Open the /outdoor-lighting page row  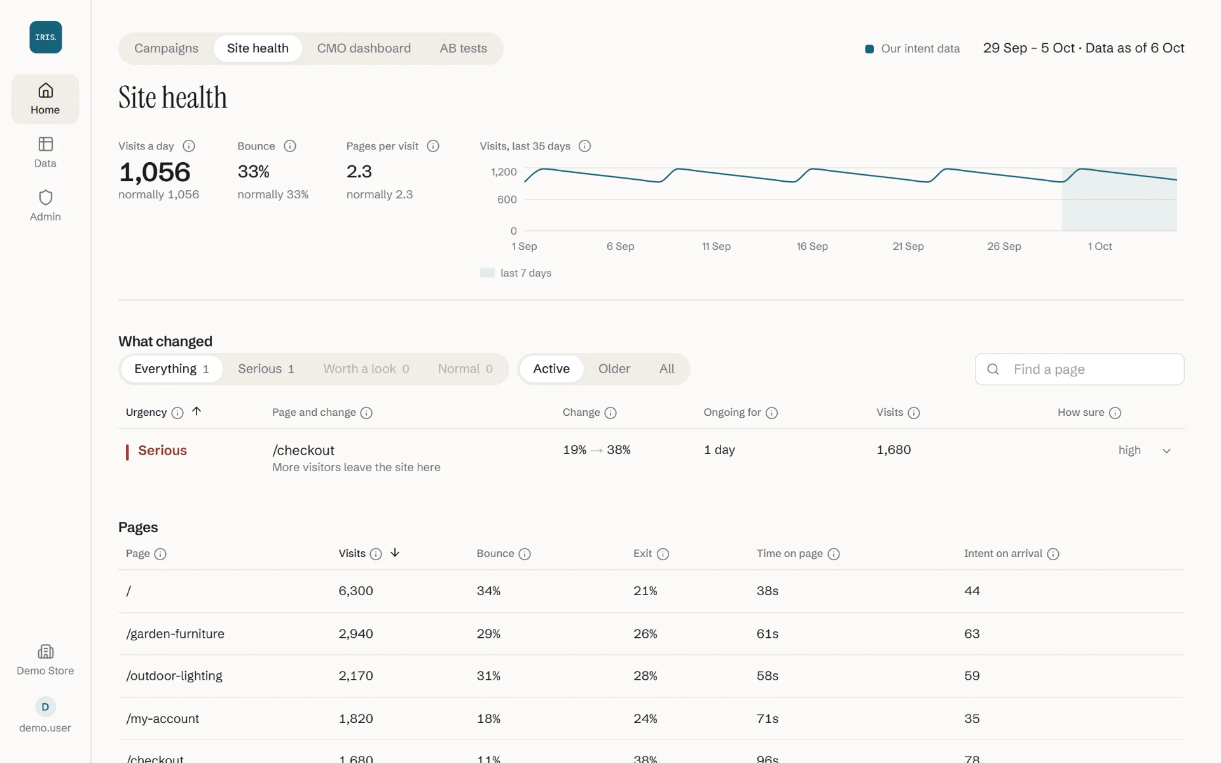point(651,676)
